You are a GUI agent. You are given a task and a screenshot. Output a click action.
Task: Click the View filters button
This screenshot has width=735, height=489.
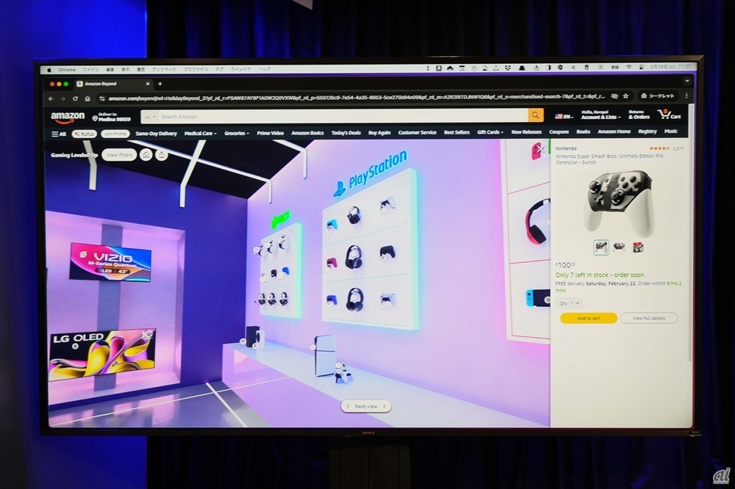click(119, 155)
